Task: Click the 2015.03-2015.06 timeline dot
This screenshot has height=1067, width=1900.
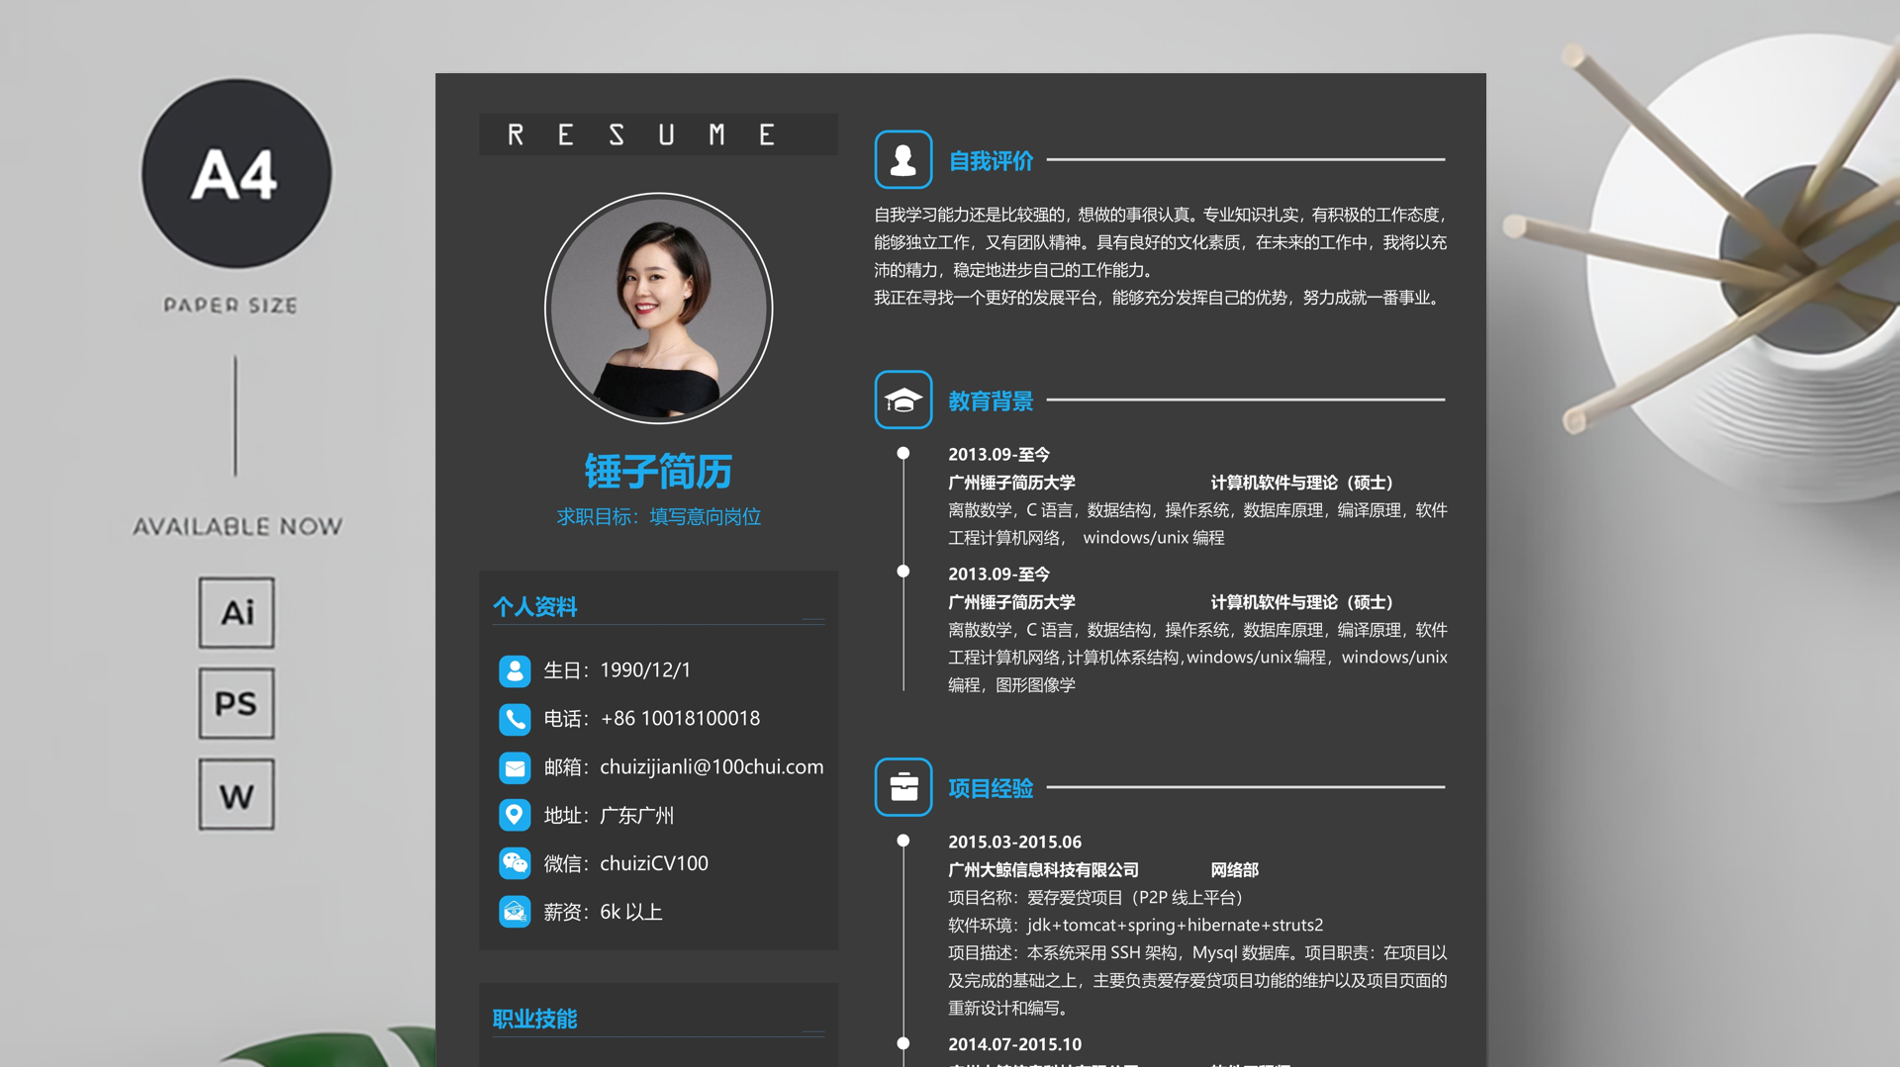Action: point(903,841)
